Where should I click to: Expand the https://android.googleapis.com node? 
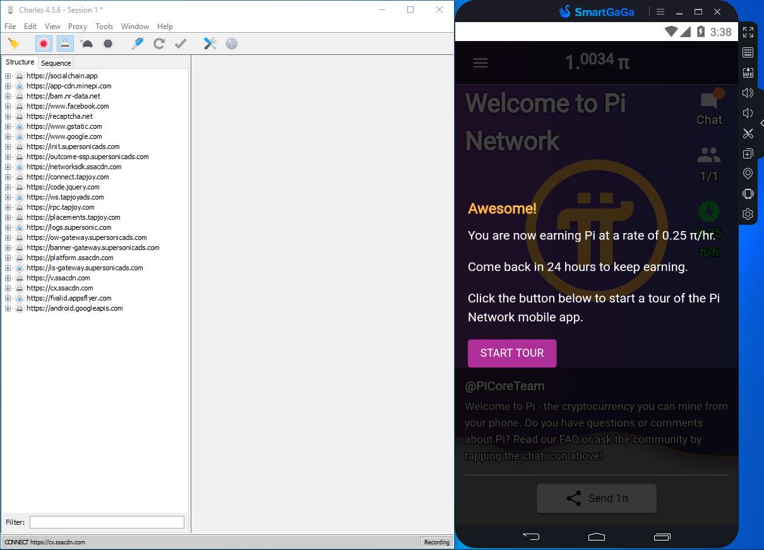[x=8, y=308]
